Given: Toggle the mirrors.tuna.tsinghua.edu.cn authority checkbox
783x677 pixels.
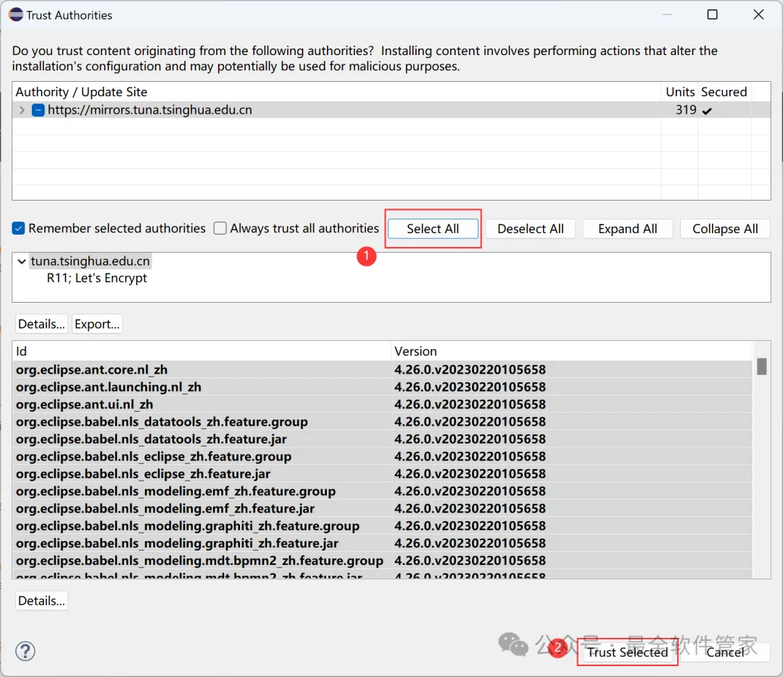Looking at the screenshot, I should coord(38,110).
